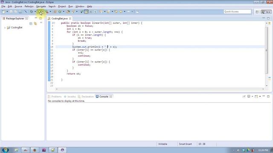
Task: Toggle Block Selection Mode toolbar button
Action: (x=91, y=11)
